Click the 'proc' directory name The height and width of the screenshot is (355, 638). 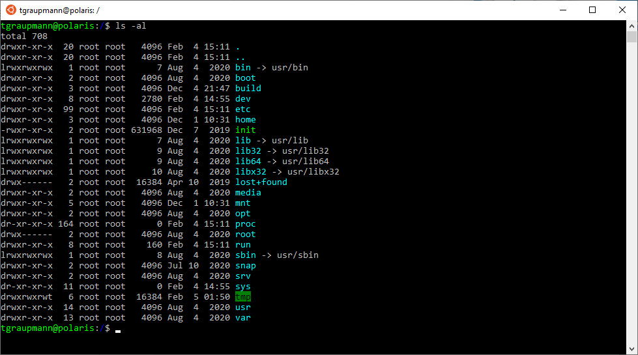tap(245, 224)
